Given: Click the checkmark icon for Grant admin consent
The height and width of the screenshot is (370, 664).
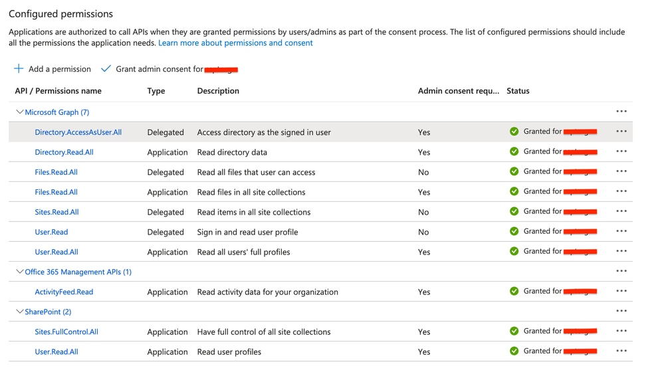Looking at the screenshot, I should [x=106, y=68].
